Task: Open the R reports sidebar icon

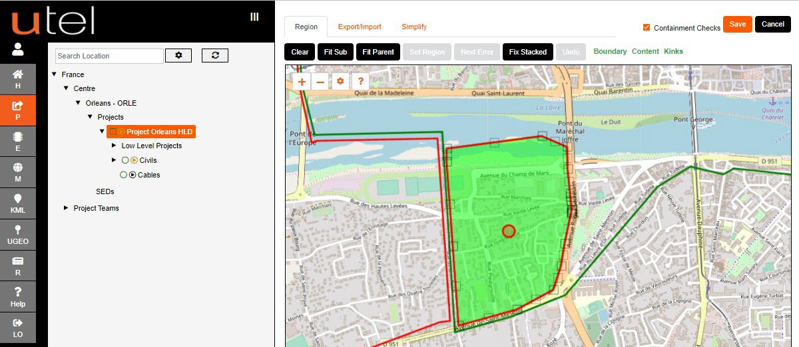Action: tap(18, 266)
